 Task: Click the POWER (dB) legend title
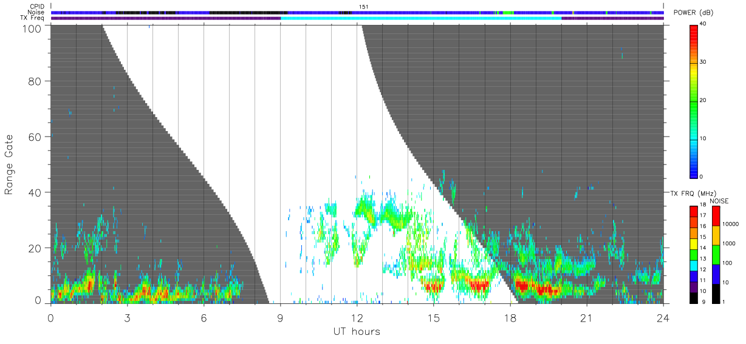(x=693, y=13)
